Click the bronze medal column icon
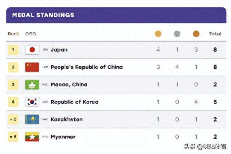Viewport: 231px width, 154px height. coord(196,34)
